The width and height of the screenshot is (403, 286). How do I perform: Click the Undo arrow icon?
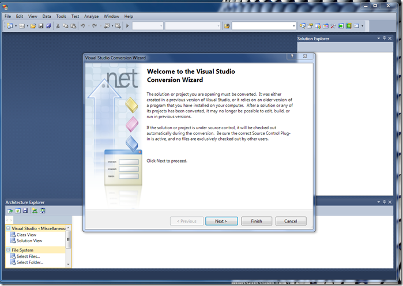tap(83, 26)
